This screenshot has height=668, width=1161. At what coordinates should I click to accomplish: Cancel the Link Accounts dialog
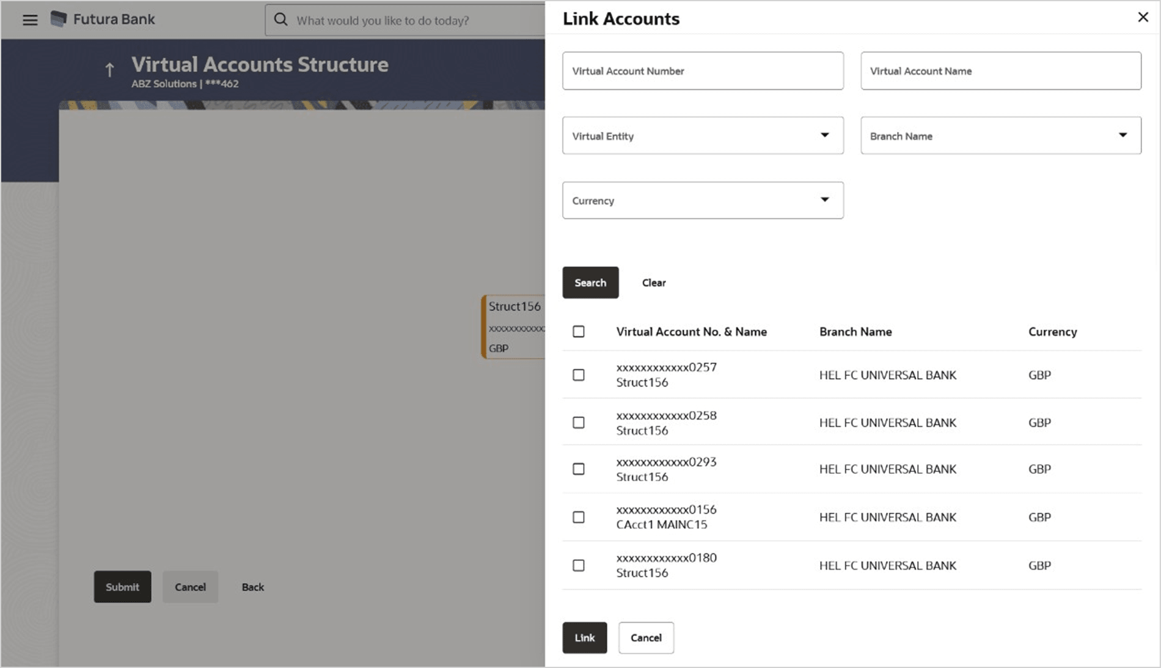pyautogui.click(x=646, y=637)
